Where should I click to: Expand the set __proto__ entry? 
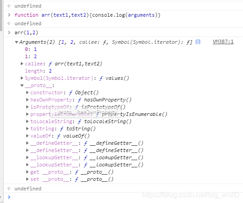tap(27, 179)
